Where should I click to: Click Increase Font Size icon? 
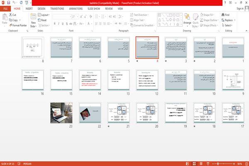tap(81, 17)
